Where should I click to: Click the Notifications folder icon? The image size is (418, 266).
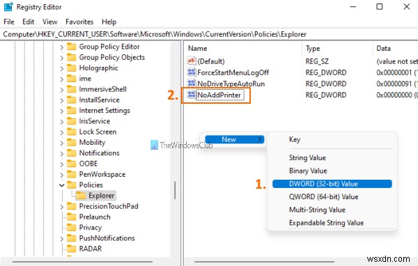(x=72, y=153)
